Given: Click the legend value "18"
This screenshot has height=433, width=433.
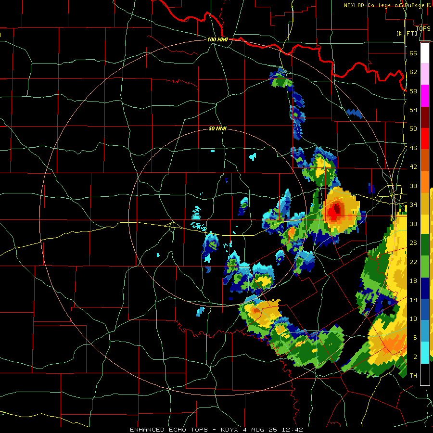Looking at the screenshot, I should click(413, 281).
